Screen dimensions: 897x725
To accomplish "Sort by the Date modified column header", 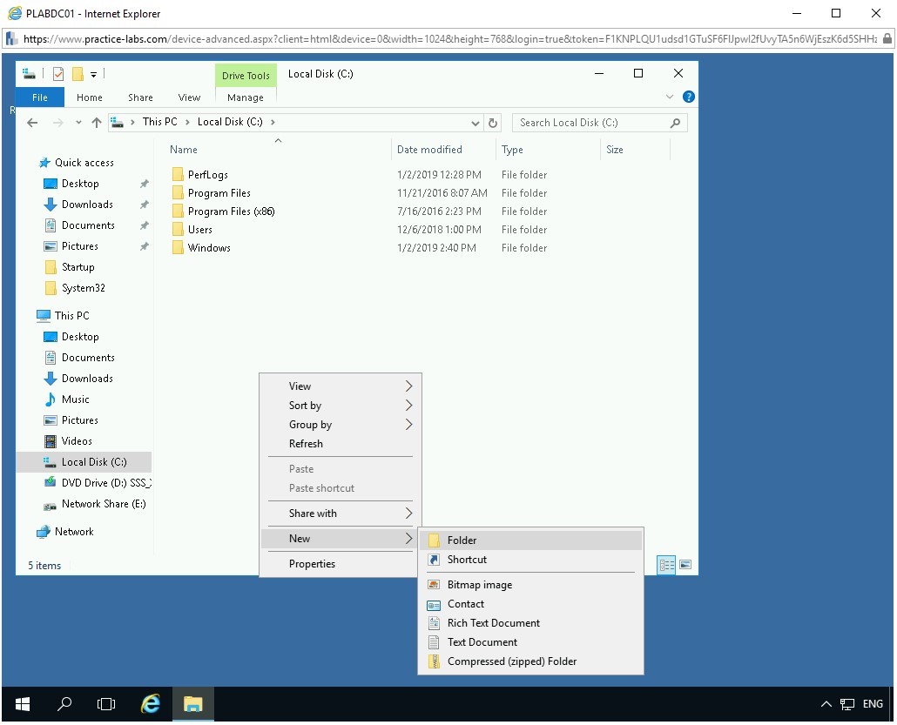I will pyautogui.click(x=429, y=149).
